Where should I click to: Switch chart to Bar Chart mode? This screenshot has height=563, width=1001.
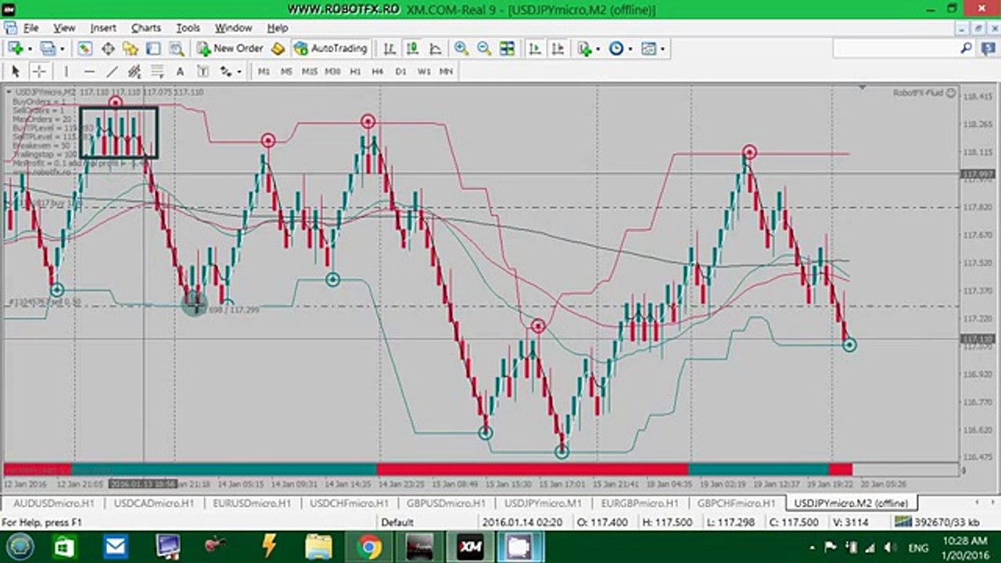click(x=389, y=48)
